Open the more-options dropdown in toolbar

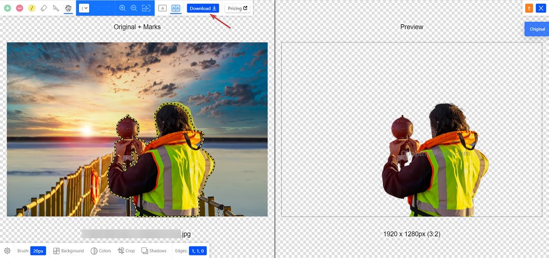(84, 8)
